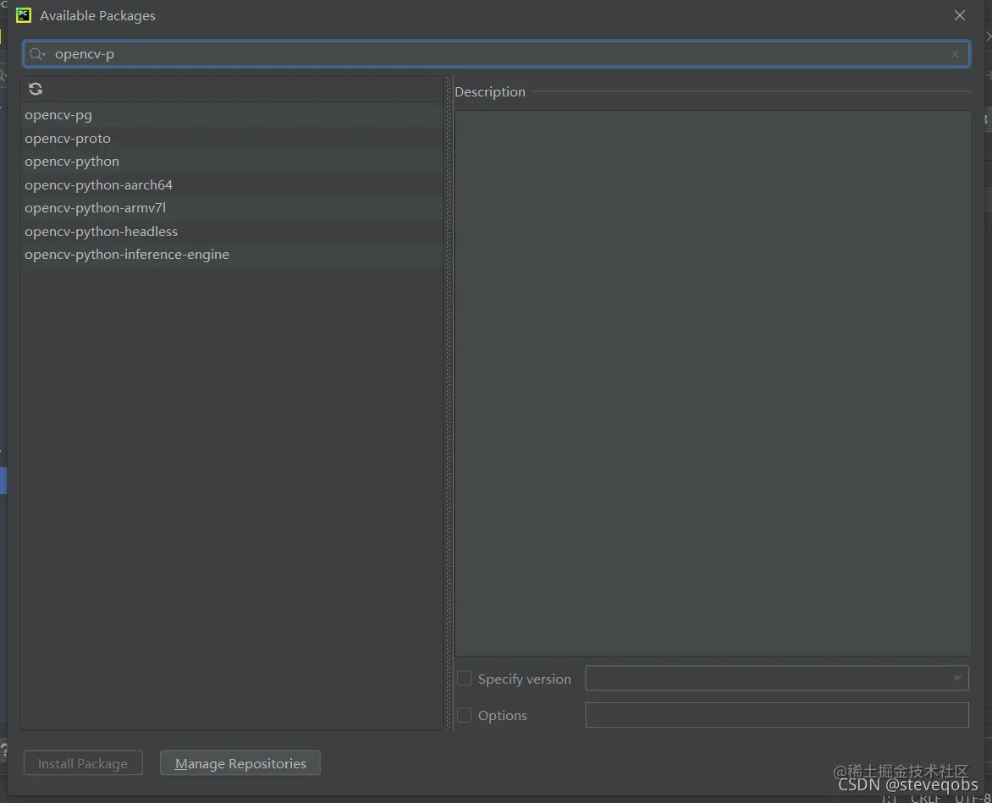Click the empty Description pane

click(x=713, y=383)
